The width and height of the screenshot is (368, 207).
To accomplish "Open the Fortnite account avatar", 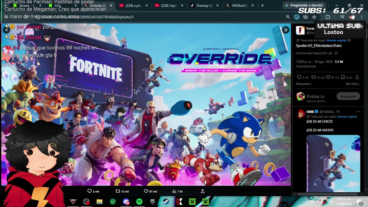I will click(x=300, y=30).
